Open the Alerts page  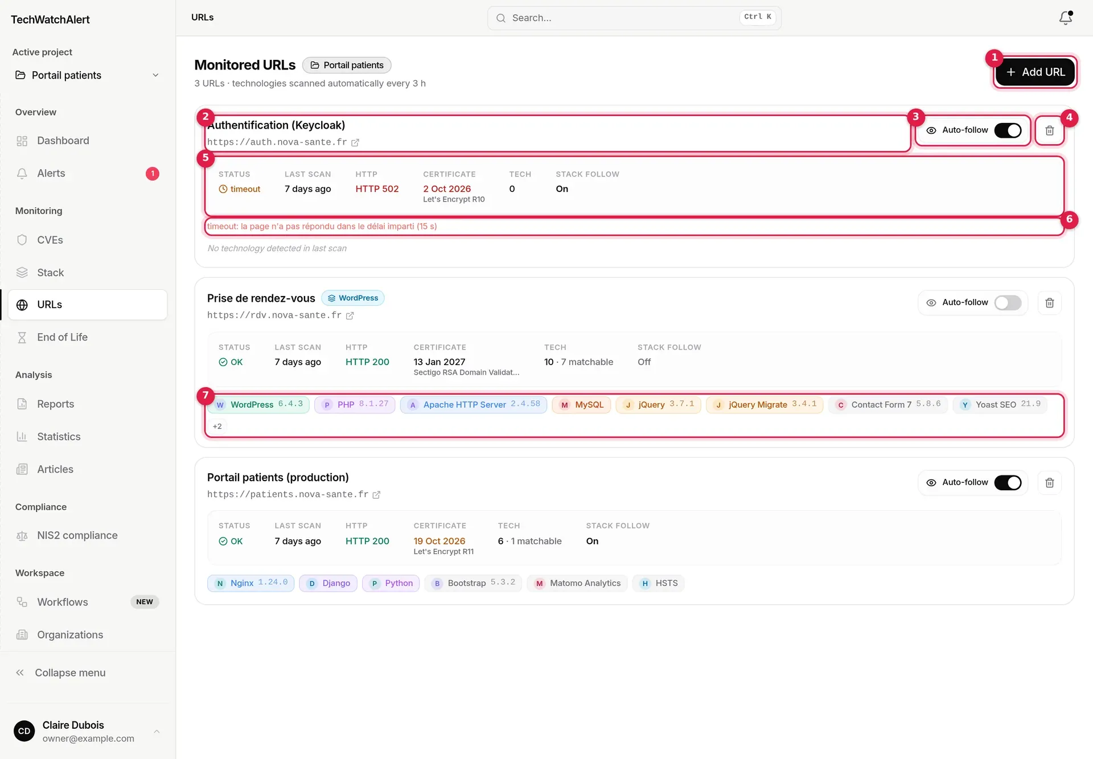87,173
